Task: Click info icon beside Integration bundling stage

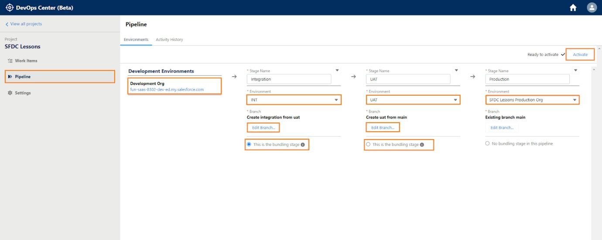Action: point(303,144)
